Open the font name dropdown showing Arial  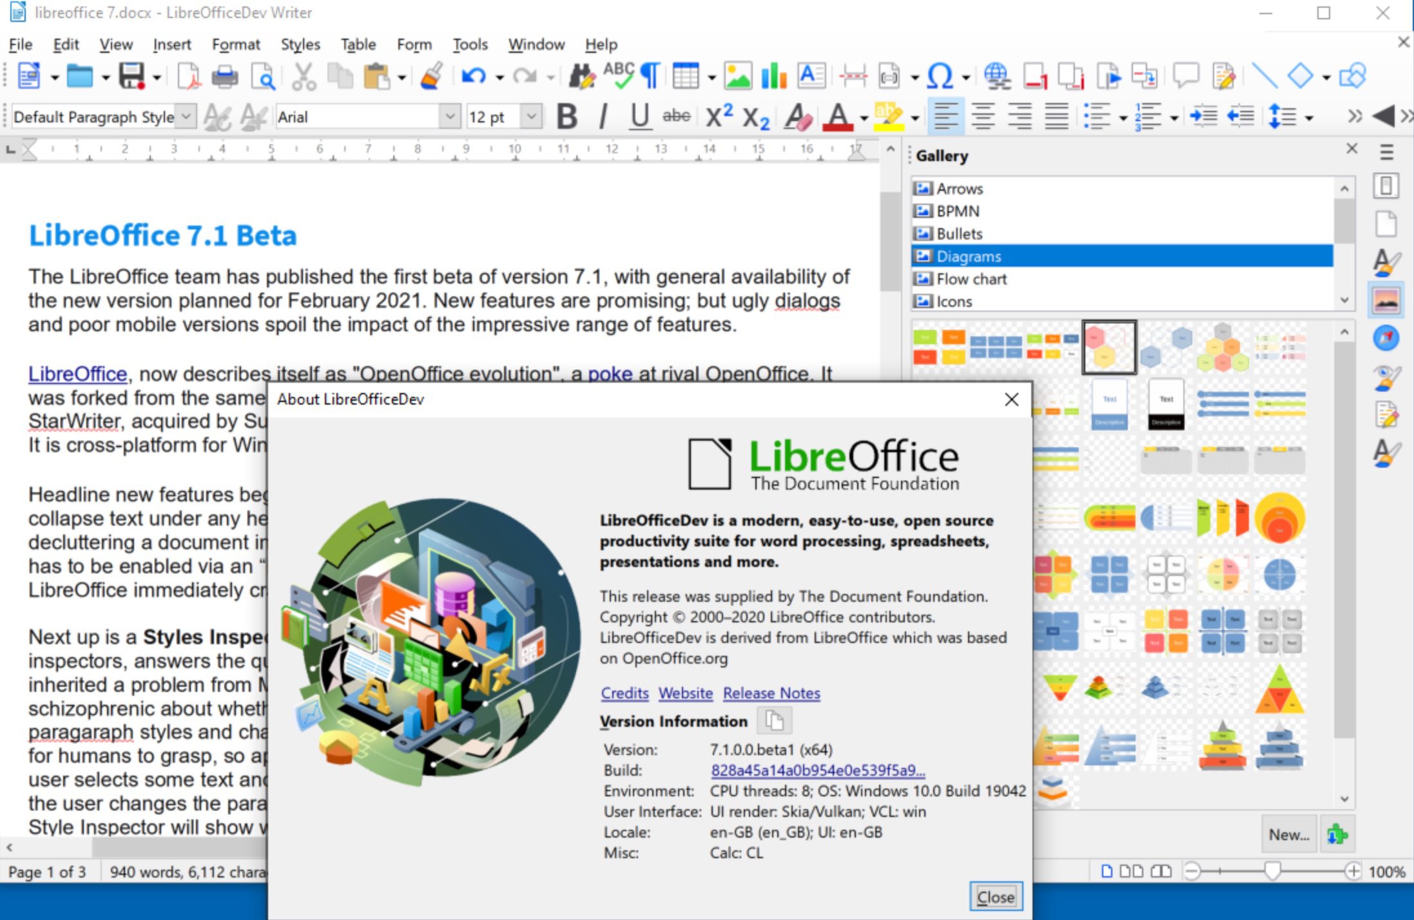click(449, 117)
